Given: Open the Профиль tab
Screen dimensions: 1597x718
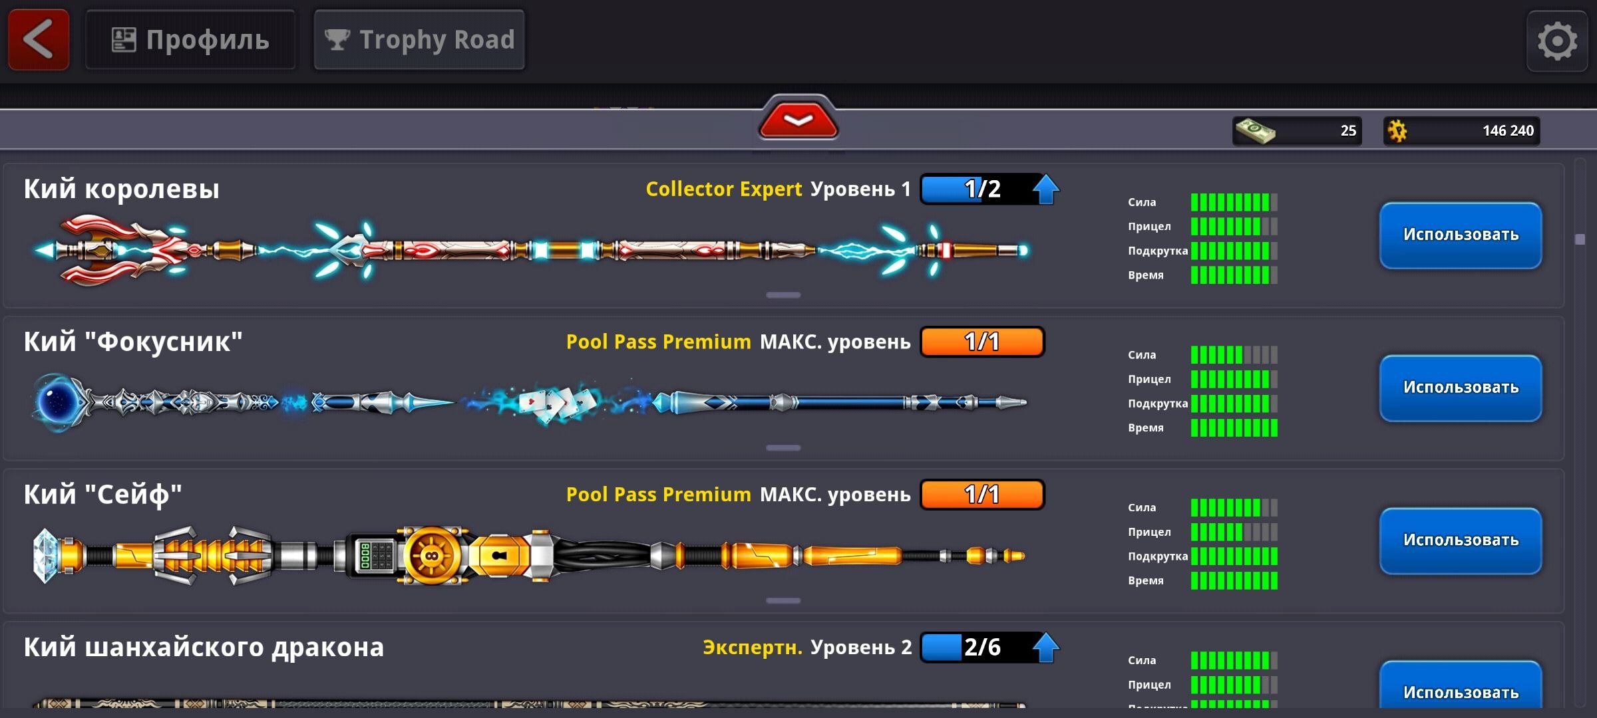Looking at the screenshot, I should tap(190, 40).
